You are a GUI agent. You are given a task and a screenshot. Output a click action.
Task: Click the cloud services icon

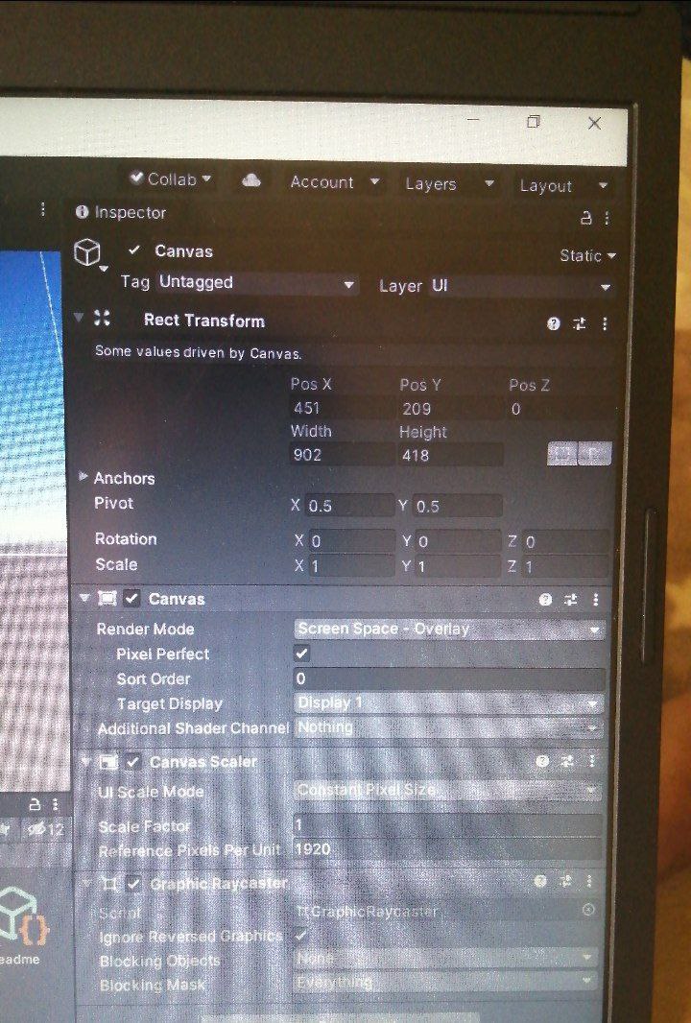[251, 180]
